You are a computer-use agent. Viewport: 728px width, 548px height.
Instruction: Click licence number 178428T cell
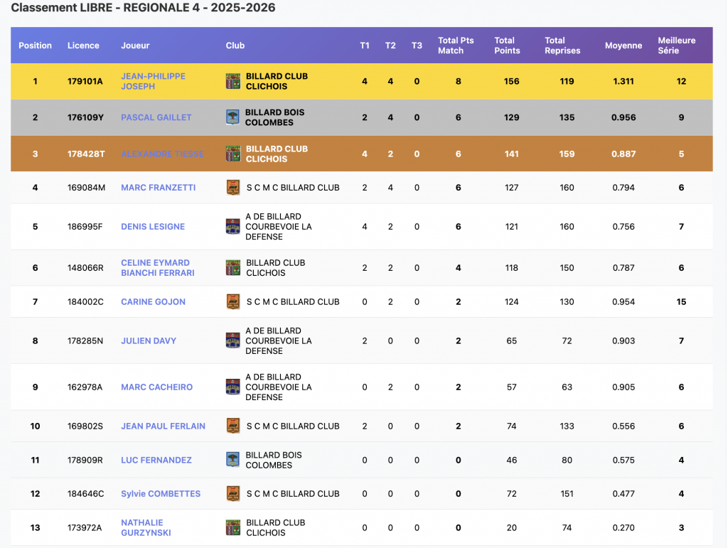(x=85, y=154)
